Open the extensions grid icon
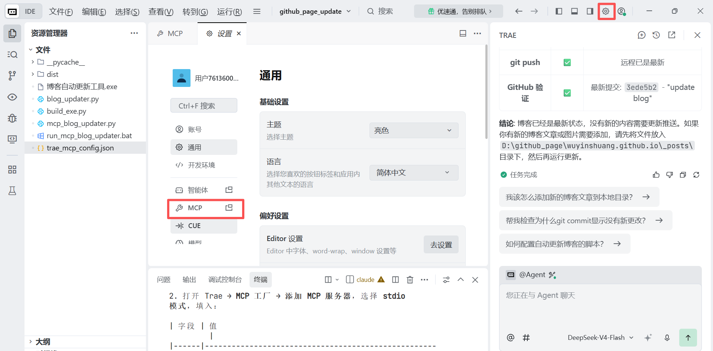Screen dimensions: 713x351 [x=12, y=170]
